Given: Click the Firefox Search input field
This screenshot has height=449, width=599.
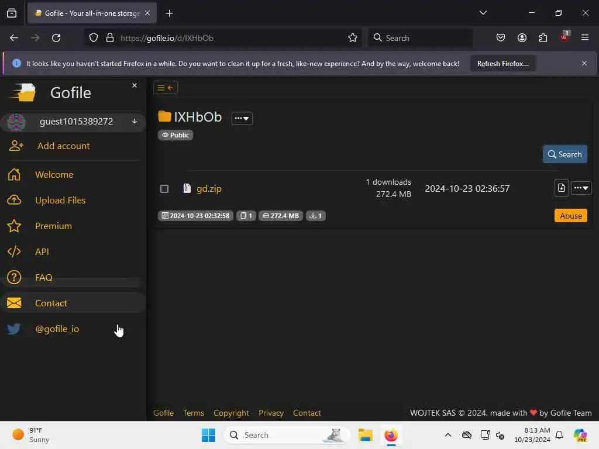Looking at the screenshot, I should click(x=420, y=38).
